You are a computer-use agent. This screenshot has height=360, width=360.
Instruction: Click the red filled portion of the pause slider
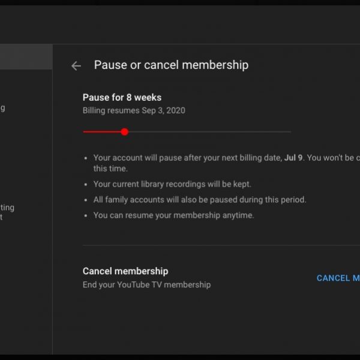[102, 131]
